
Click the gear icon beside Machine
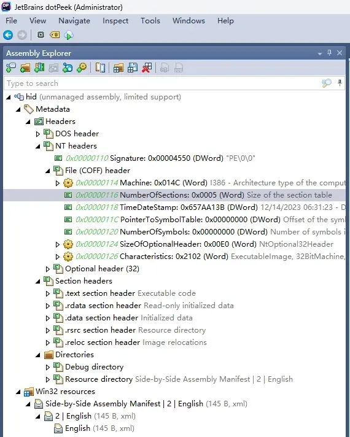coord(68,183)
